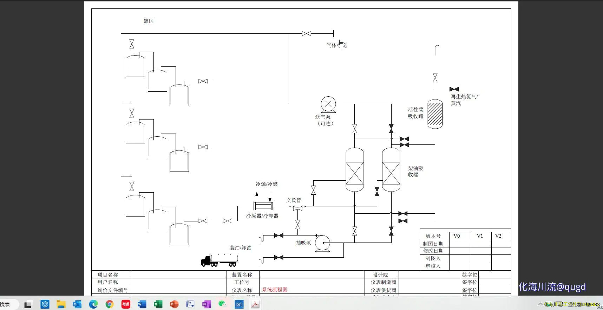The height and width of the screenshot is (310, 603).
Task: Switch to OneNote in the taskbar
Action: (207, 304)
